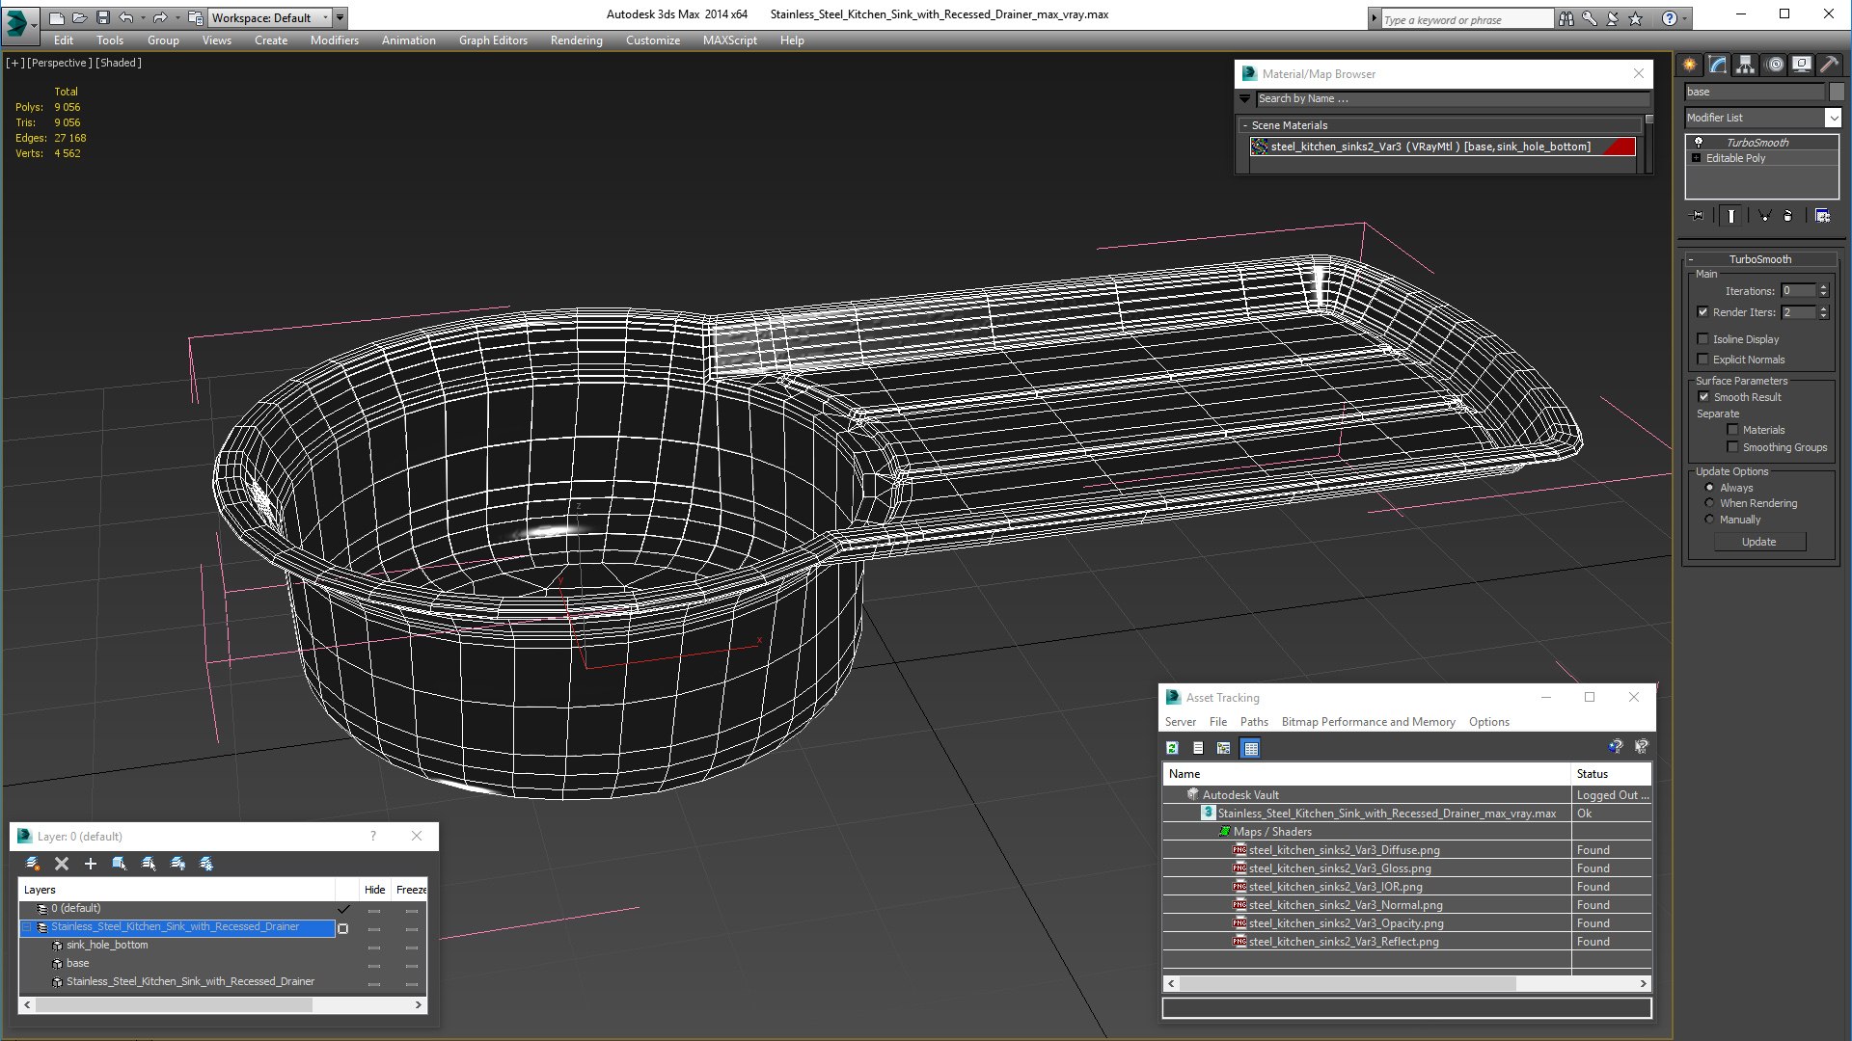Create new layer icon in Layer dialog

click(33, 864)
